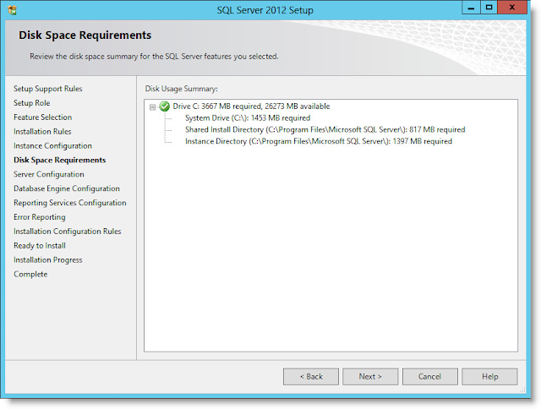This screenshot has height=409, width=541.
Task: Select the Reporting Services Configuration step
Action: [70, 203]
